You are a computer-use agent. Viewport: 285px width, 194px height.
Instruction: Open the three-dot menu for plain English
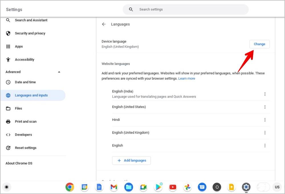pyautogui.click(x=265, y=145)
